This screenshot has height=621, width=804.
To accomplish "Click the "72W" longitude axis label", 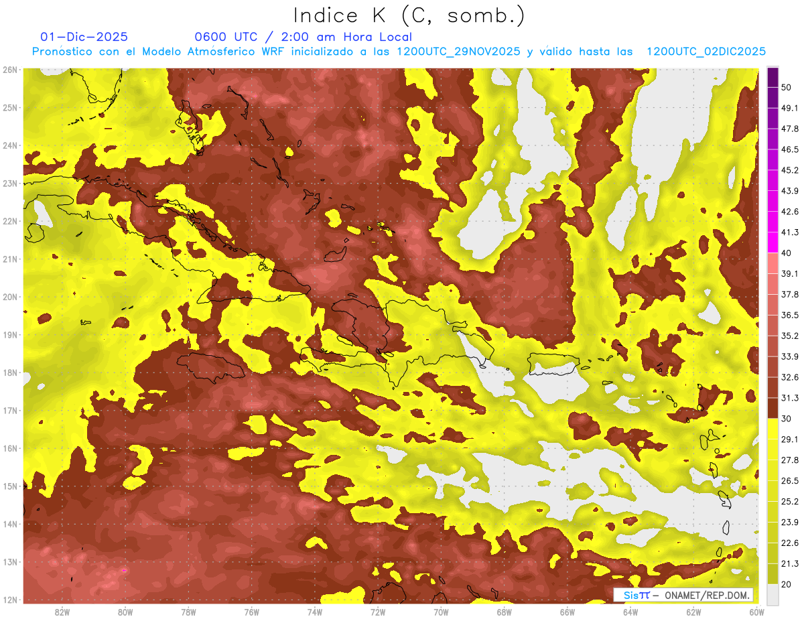I will (378, 612).
